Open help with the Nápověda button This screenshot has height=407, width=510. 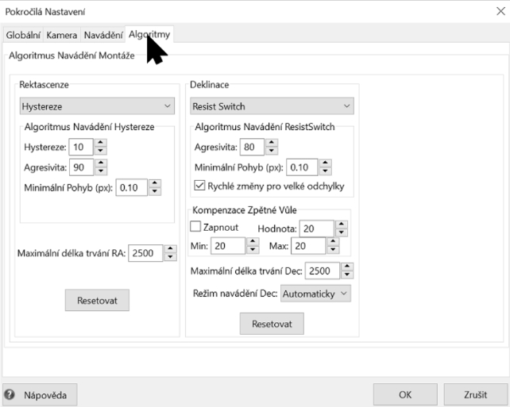[40, 394]
